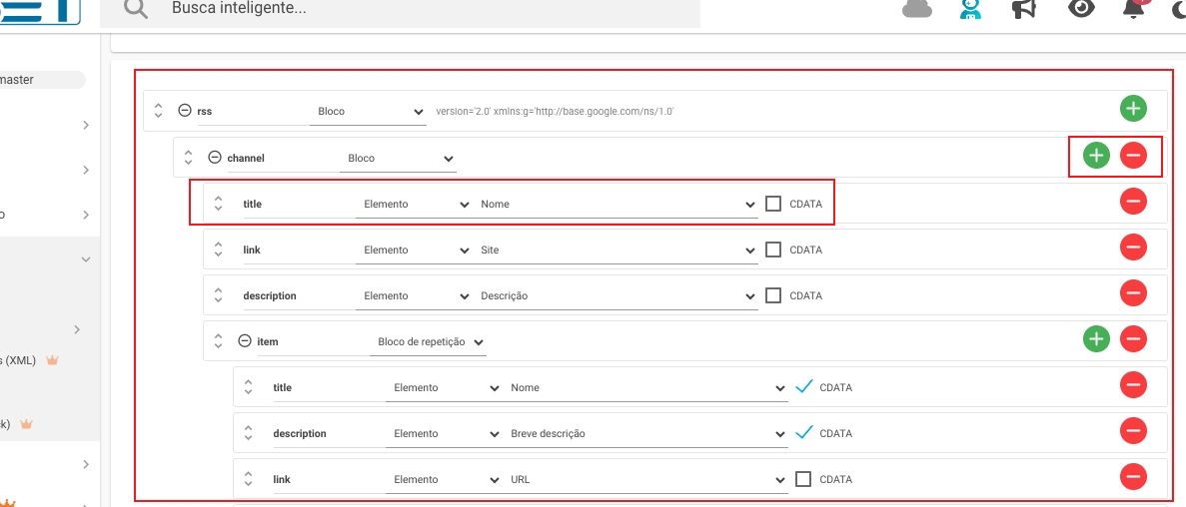Click the green plus button on rss row
Viewport: 1186px width, 507px height.
pyautogui.click(x=1133, y=109)
